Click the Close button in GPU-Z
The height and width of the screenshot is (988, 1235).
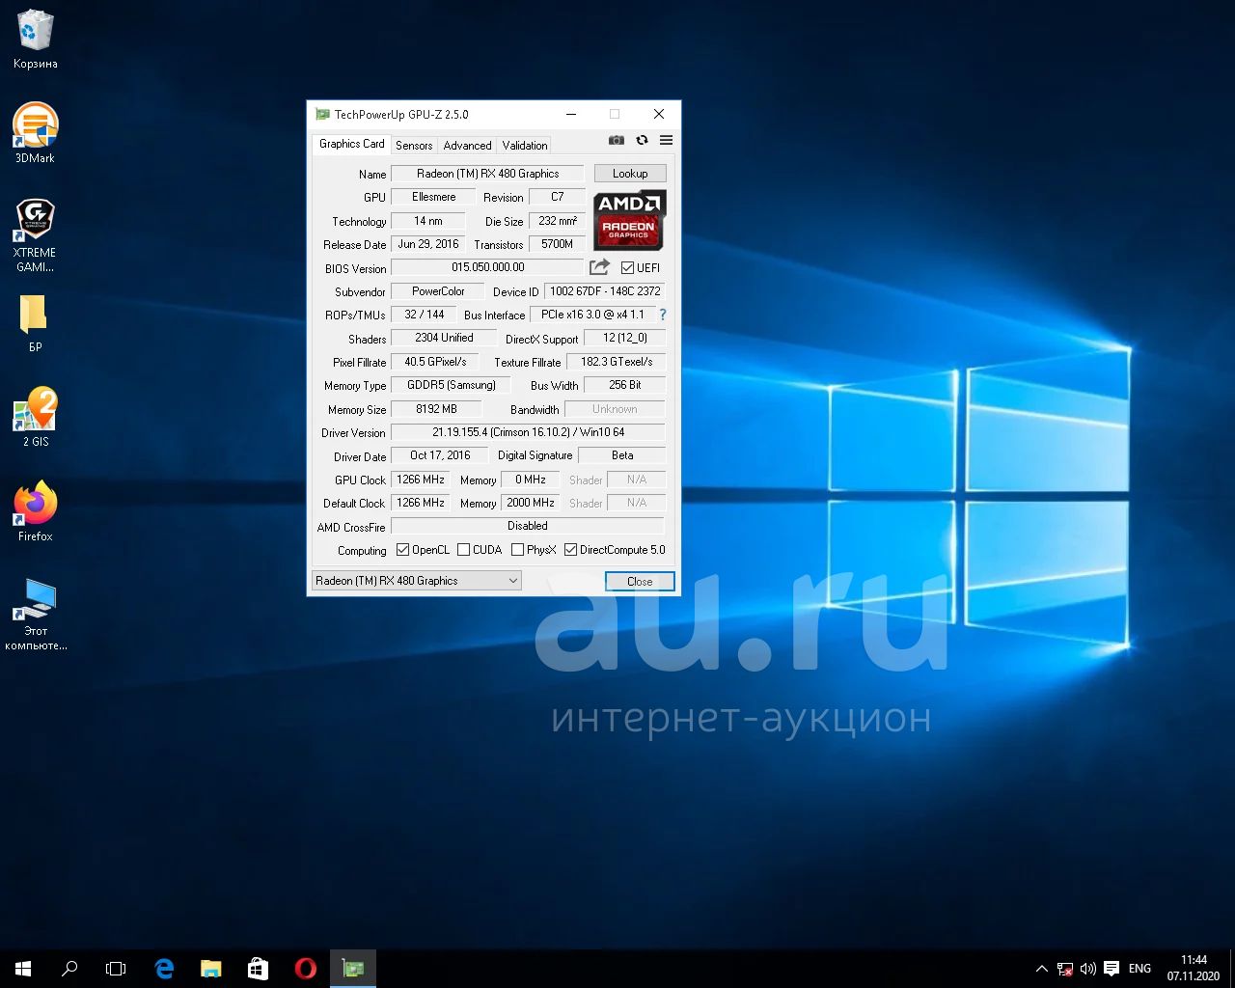pyautogui.click(x=640, y=581)
